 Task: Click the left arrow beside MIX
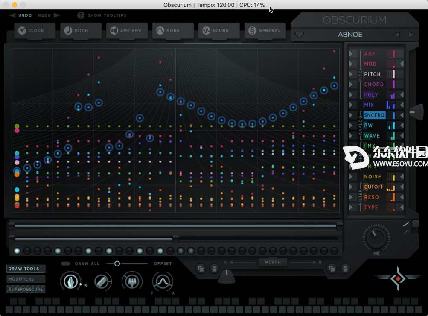[x=402, y=105]
